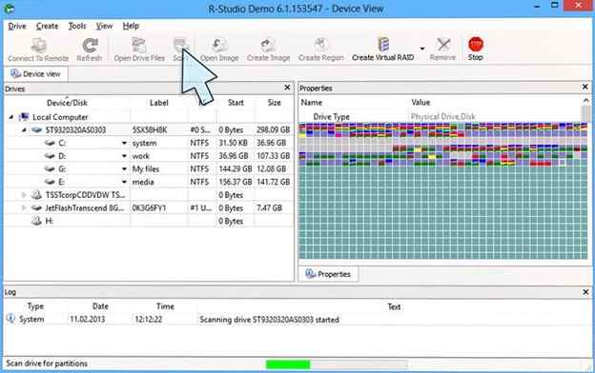Open the Drive menu
Viewport: 595px width, 373px height.
pos(17,26)
